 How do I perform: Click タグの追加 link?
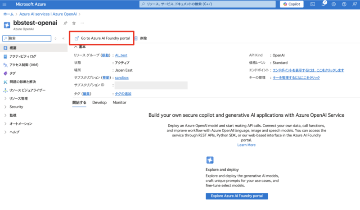pos(123,94)
